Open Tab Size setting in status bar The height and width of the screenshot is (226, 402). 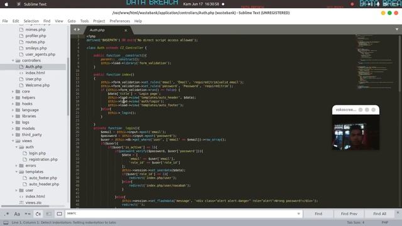point(356,222)
